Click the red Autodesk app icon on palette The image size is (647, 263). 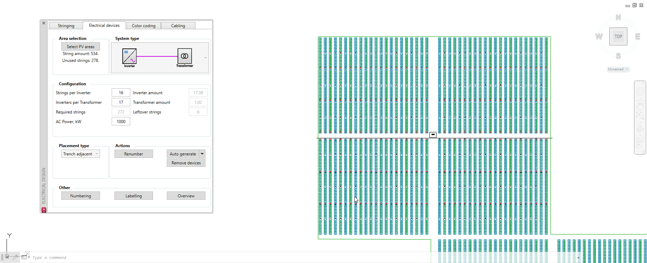(44, 210)
